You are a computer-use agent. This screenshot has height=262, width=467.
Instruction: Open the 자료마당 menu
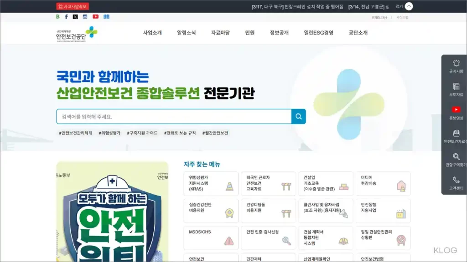[x=220, y=33]
